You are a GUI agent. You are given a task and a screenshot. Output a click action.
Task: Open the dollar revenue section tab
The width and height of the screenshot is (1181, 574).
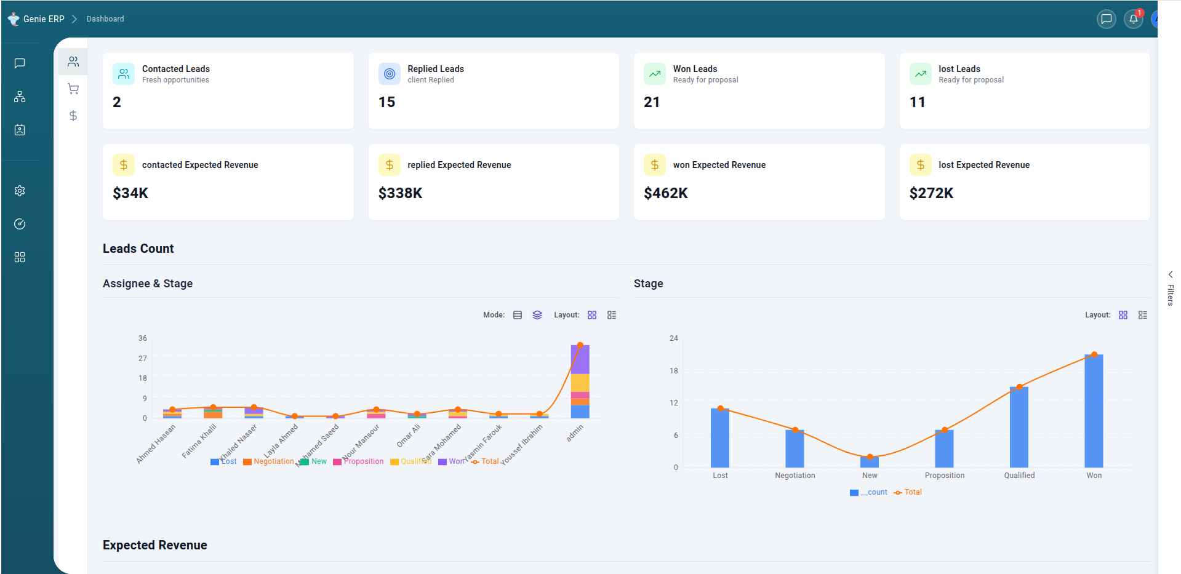click(x=73, y=116)
